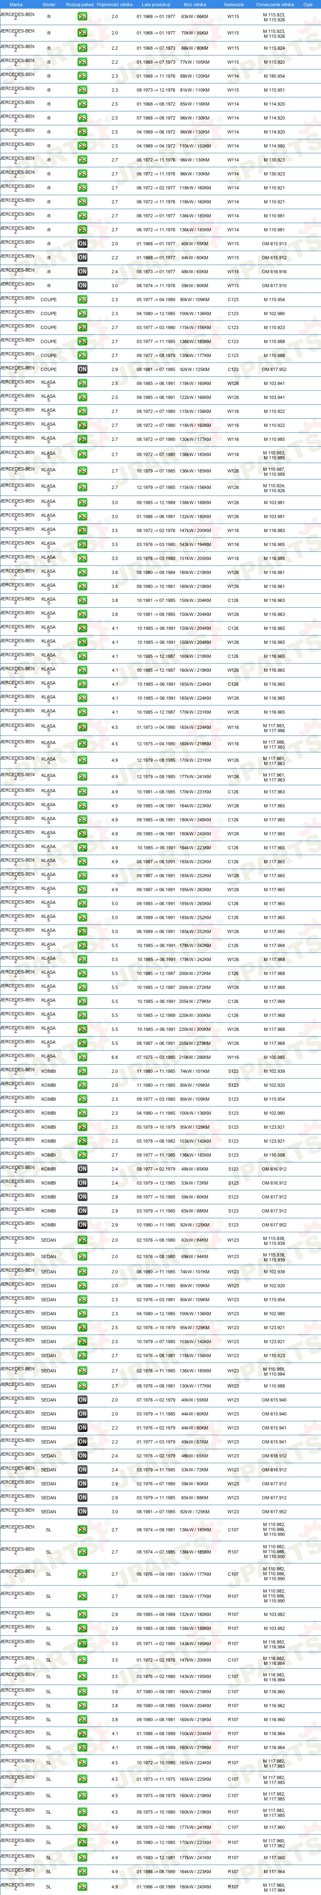Image resolution: width=321 pixels, height=1895 pixels.
Task: Click the 210kW / 286KM power cell
Action: pos(195,1058)
